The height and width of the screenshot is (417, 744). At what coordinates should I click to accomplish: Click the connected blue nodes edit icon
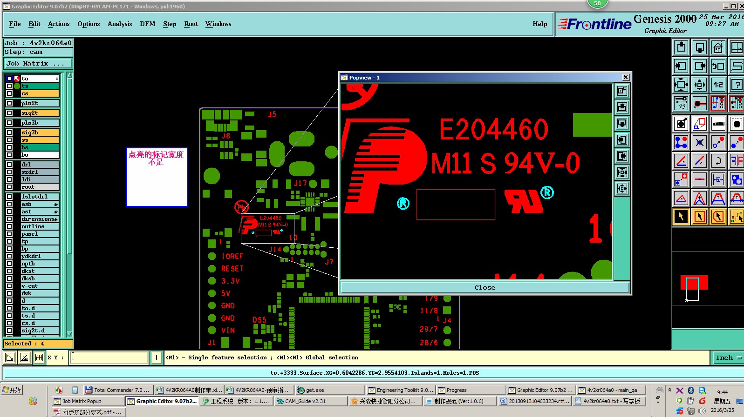coord(681,142)
